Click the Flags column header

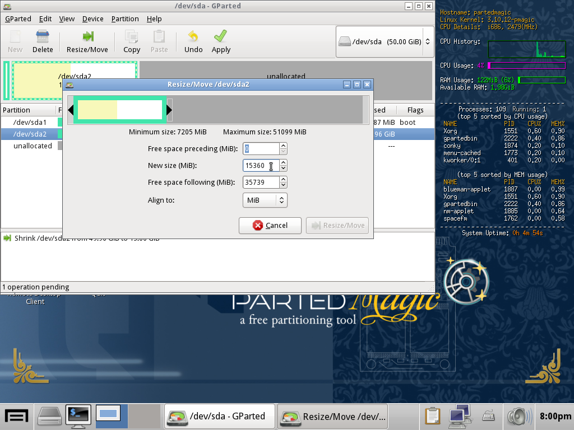[x=415, y=110]
